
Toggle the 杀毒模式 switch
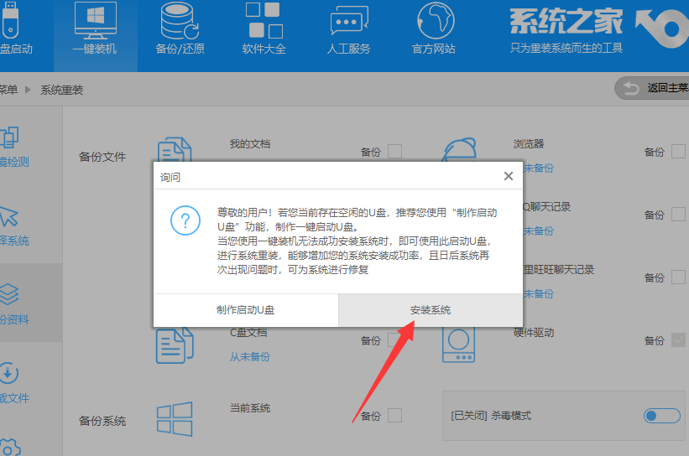point(661,415)
